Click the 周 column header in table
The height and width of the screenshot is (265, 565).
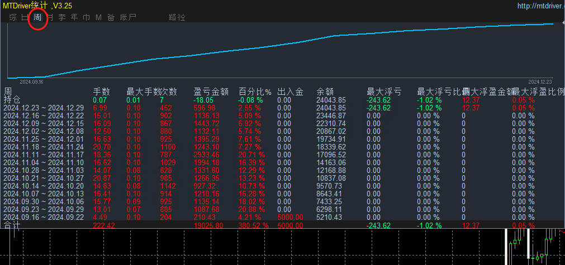coord(8,91)
